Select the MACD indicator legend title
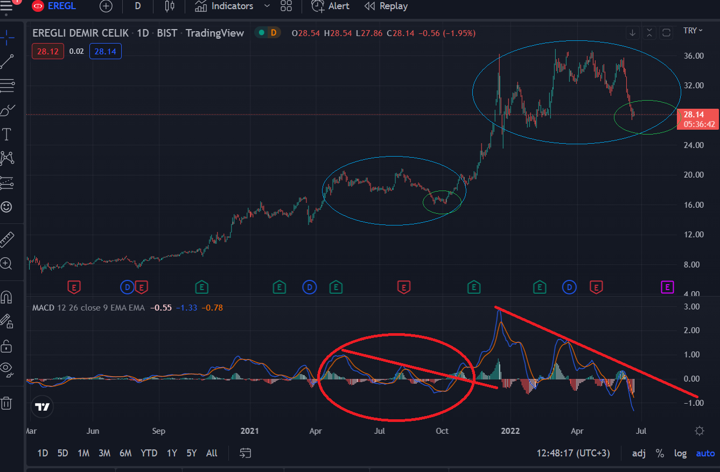 click(43, 308)
